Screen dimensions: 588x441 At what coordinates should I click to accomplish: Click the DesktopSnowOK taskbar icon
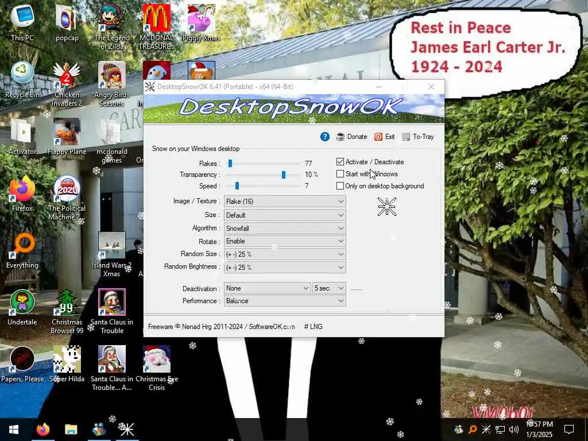(x=127, y=430)
